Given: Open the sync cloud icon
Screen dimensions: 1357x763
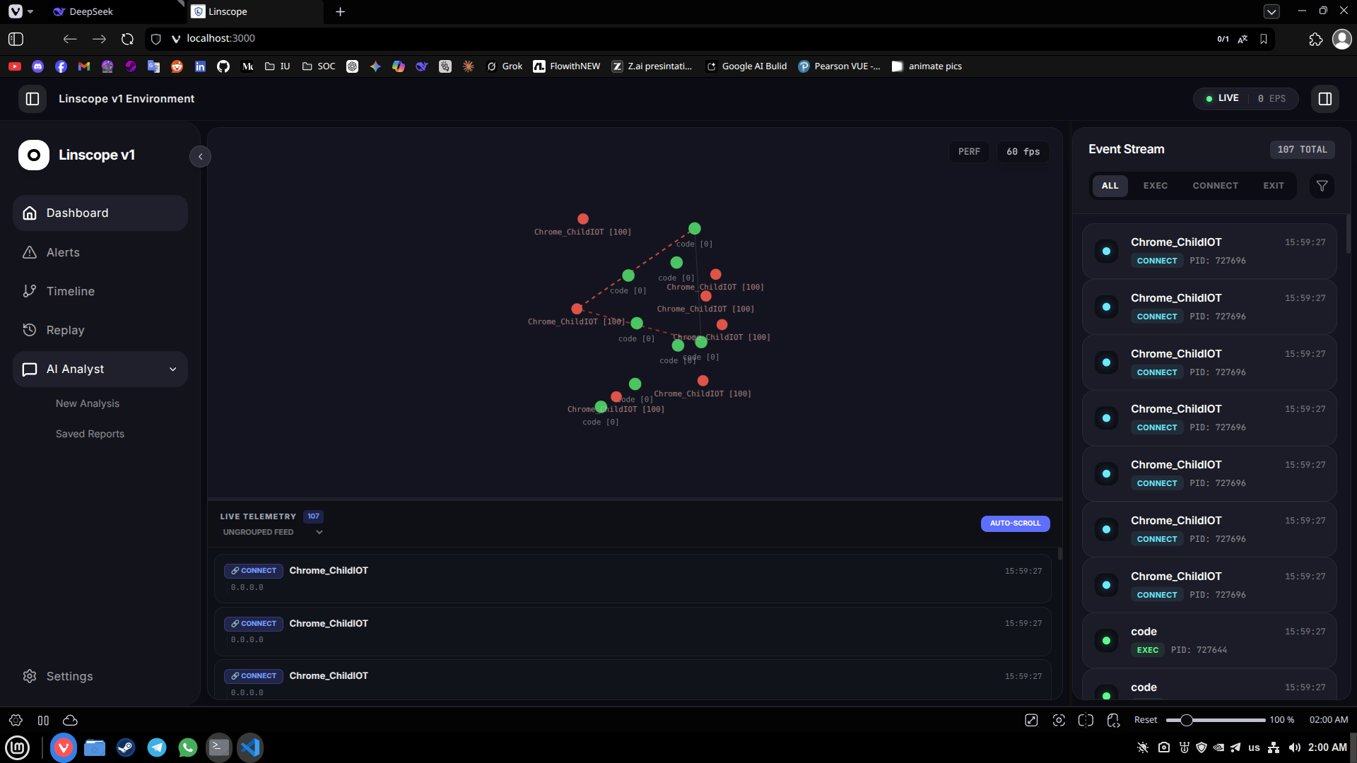Looking at the screenshot, I should click(x=70, y=720).
